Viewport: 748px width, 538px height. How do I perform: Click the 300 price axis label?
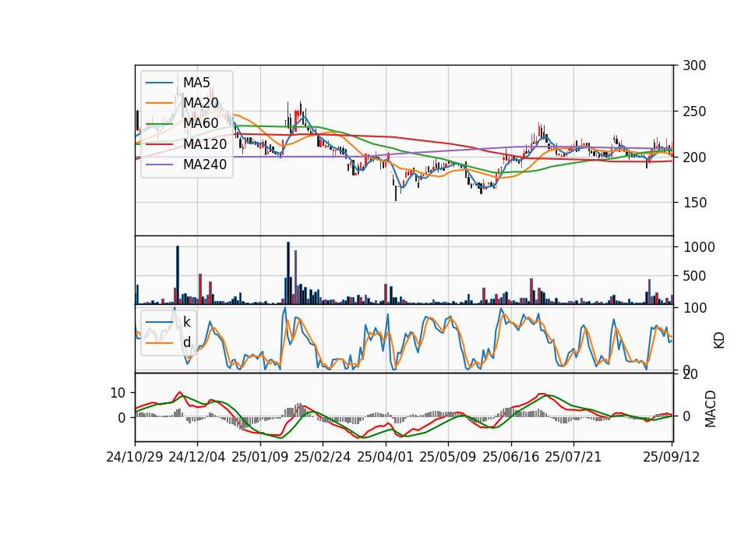tap(694, 65)
